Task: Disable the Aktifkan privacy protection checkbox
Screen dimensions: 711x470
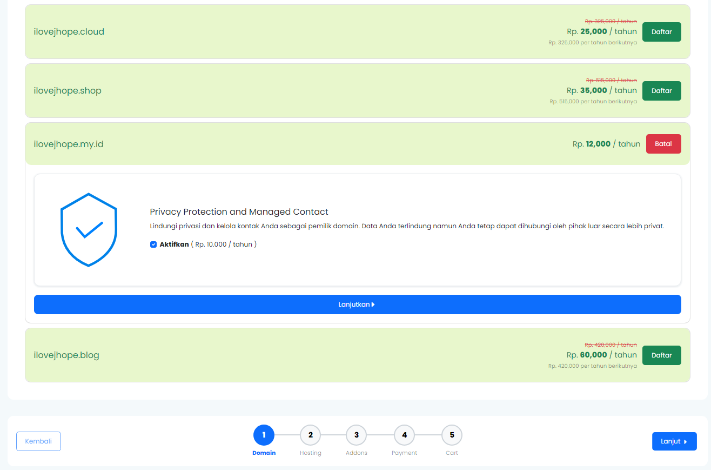Action: point(153,244)
